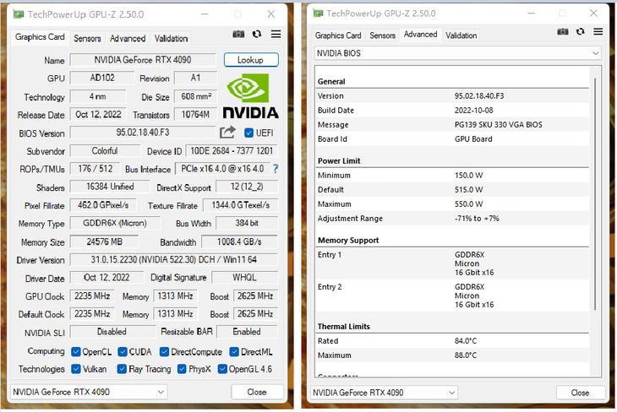The height and width of the screenshot is (412, 617).
Task: Toggle the CUDA checkbox
Action: click(123, 351)
